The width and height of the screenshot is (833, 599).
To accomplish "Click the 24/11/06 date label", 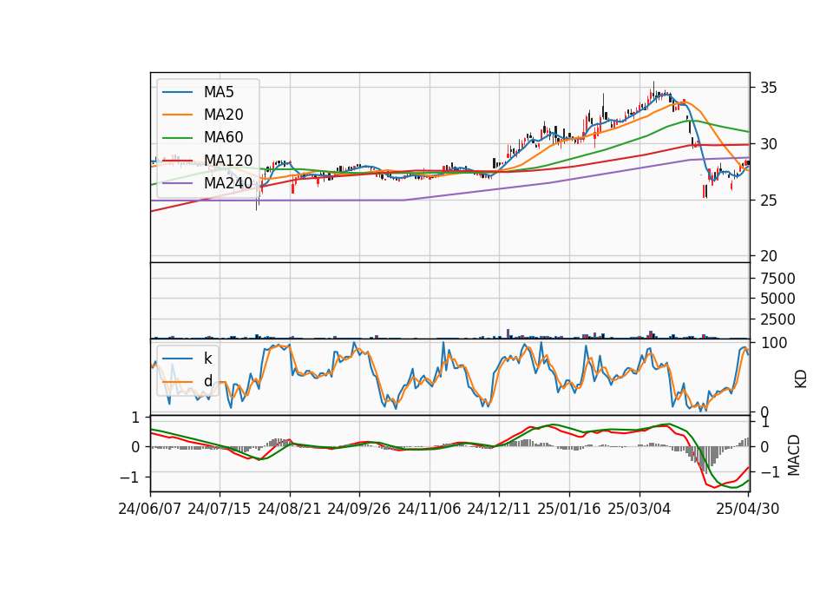I will [x=430, y=509].
